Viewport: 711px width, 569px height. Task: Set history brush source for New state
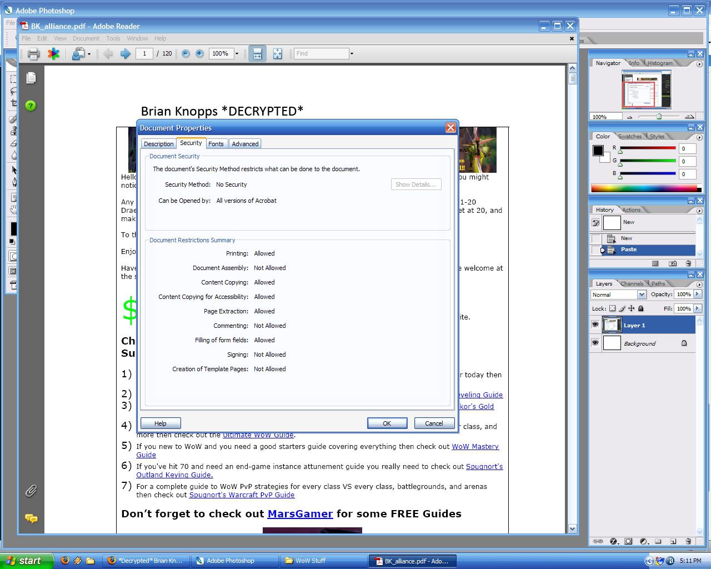596,238
